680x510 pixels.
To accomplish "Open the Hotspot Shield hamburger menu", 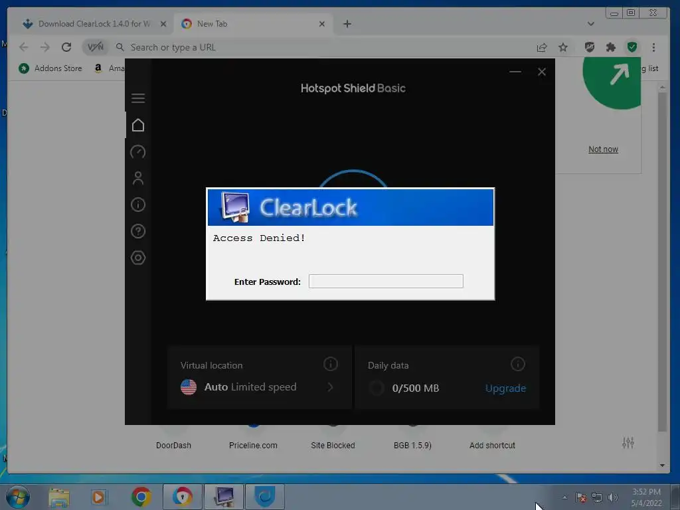I will point(138,98).
